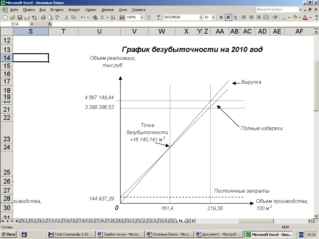Image resolution: width=319 pixels, height=239 pixels.
Task: Expand the font color dropdown arrow
Action: tap(310, 17)
